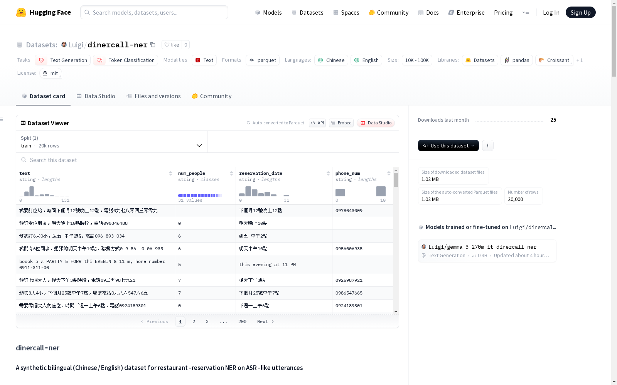Click the Sign Up button
Viewport: 617px width, 385px height.
[x=581, y=12]
